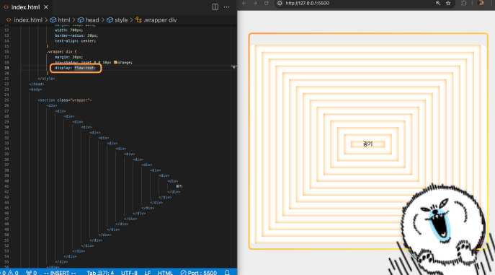
Task: Split the editor to the right
Action: point(215,7)
